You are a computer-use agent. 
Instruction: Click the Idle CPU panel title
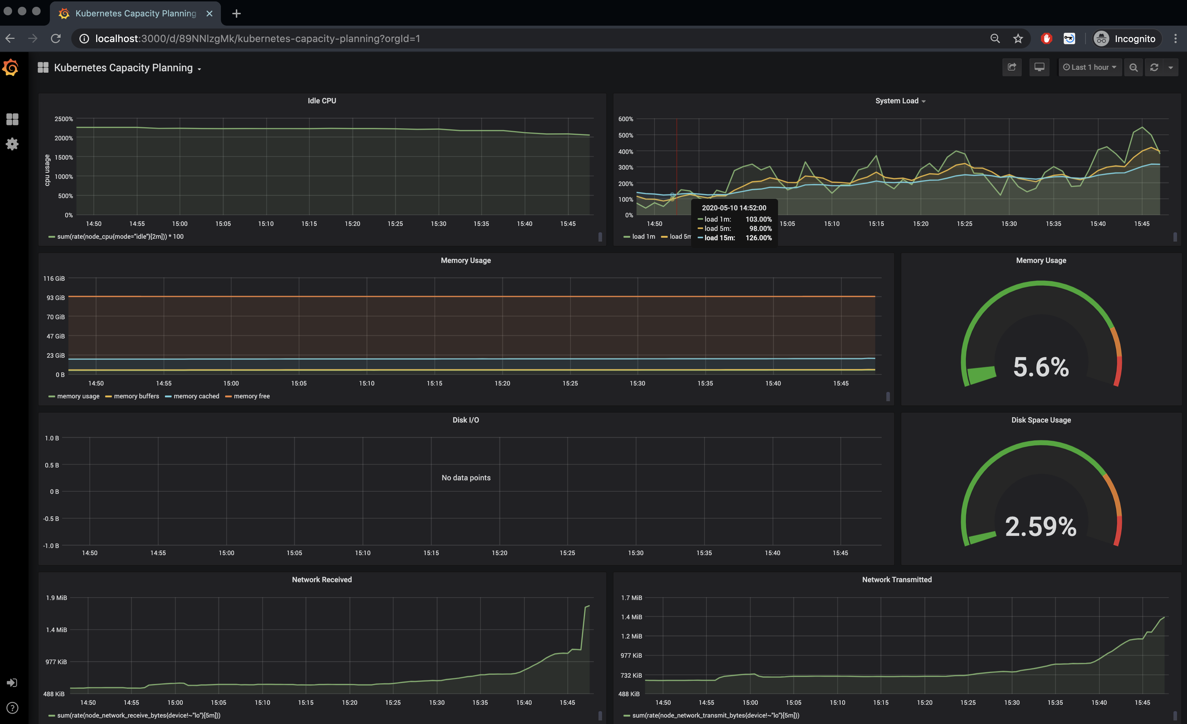click(x=322, y=101)
